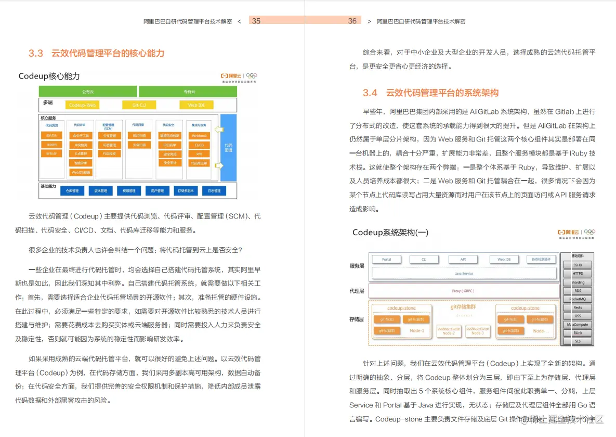Viewport: 616px width, 437px height.
Task: Click the orange 代码提交 box
Action: (109, 154)
